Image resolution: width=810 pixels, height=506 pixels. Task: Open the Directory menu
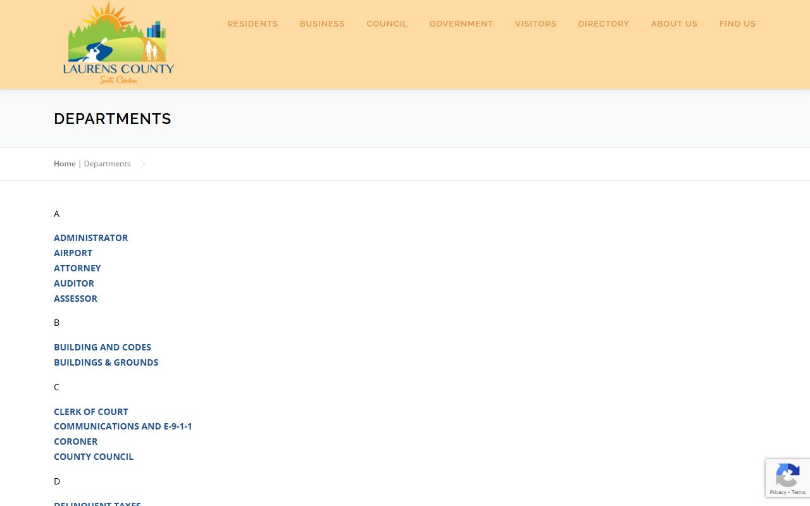[604, 24]
